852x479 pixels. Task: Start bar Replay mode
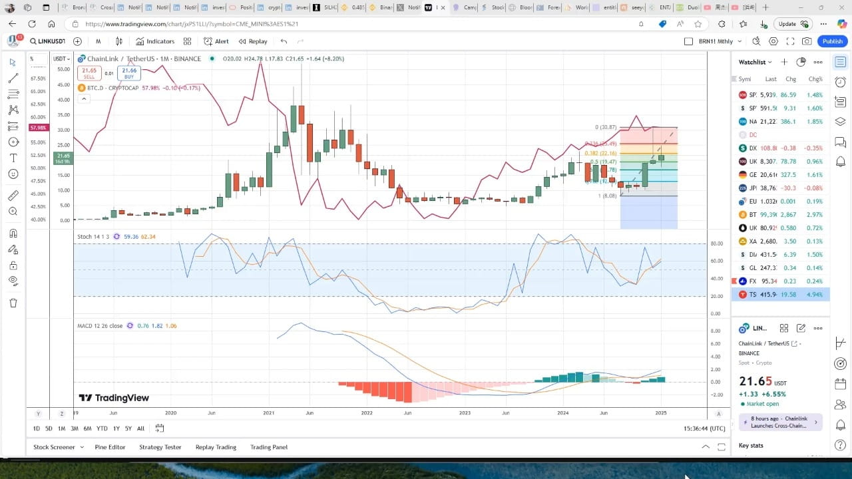252,41
